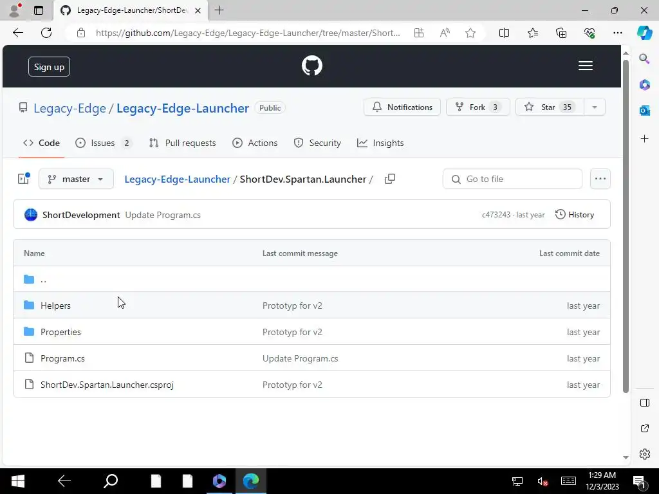Add a sidebar app with plus

[644, 139]
